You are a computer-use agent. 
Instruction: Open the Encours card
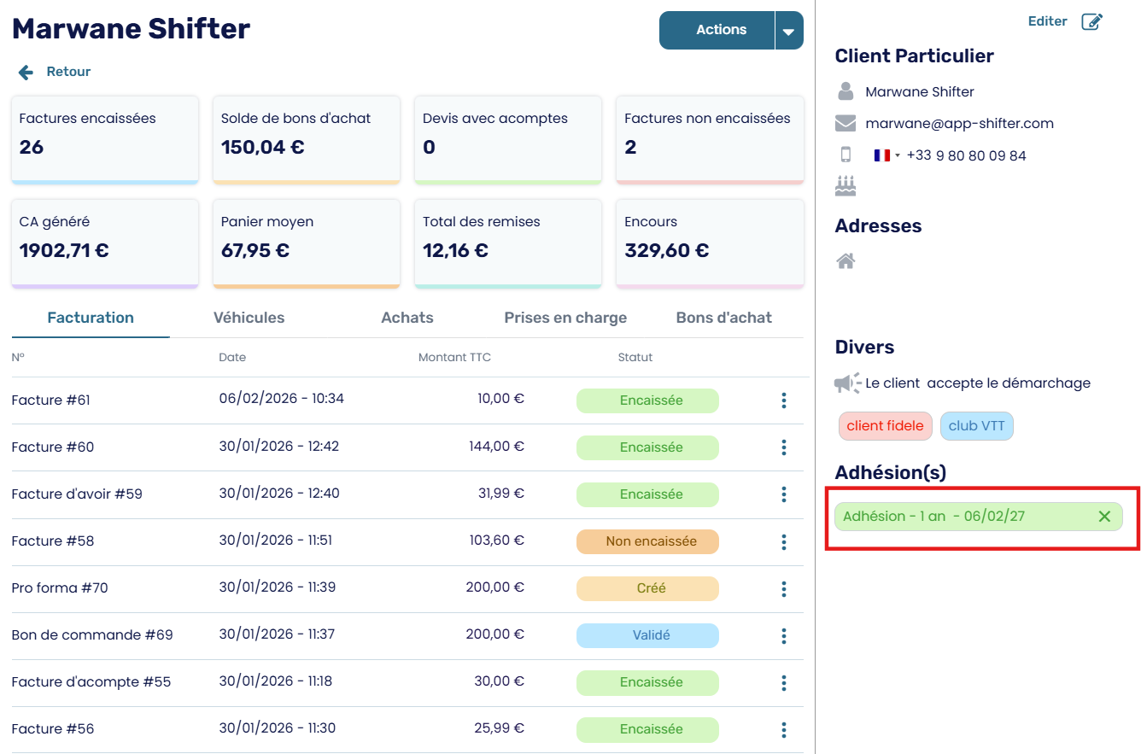(710, 243)
